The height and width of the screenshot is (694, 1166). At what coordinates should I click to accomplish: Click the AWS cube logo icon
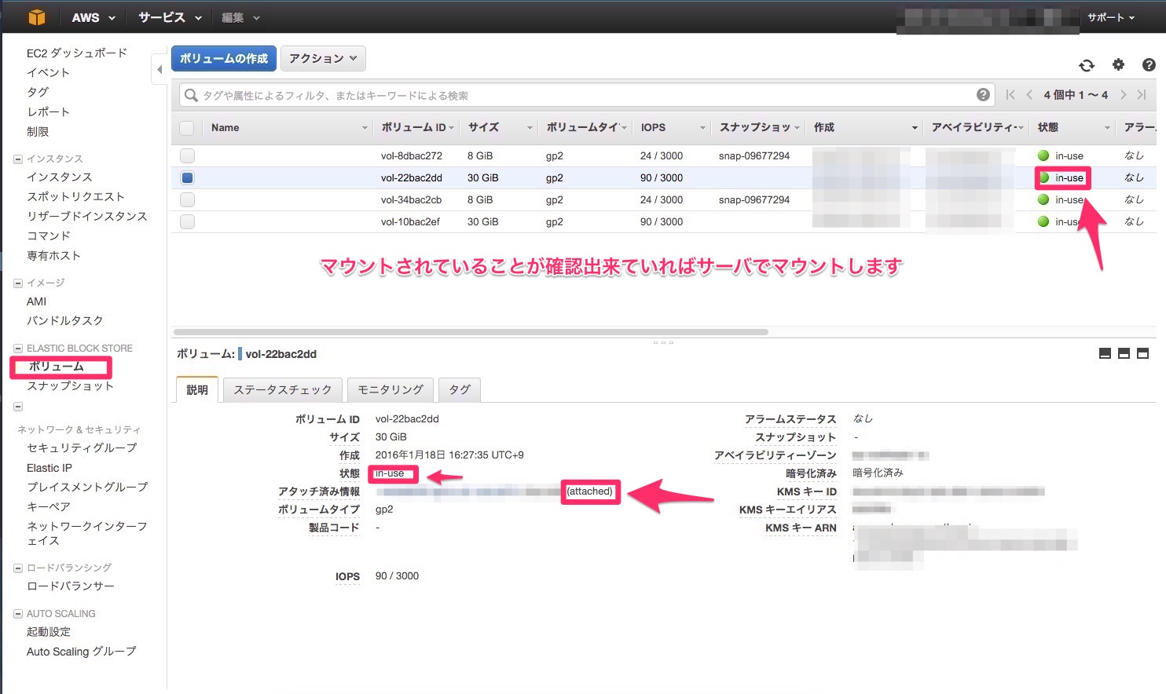pos(36,16)
